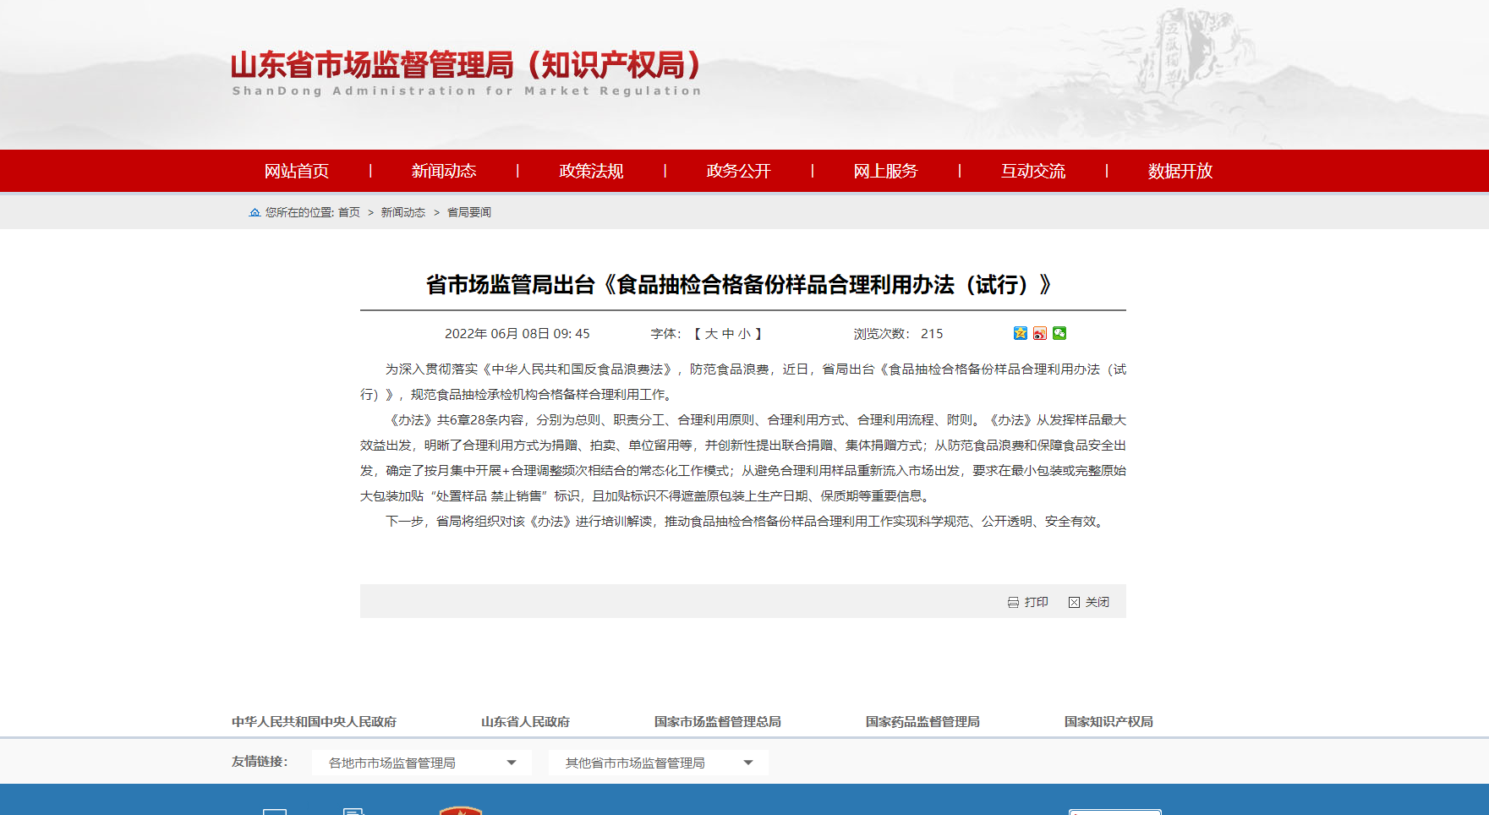Image resolution: width=1489 pixels, height=815 pixels.
Task: Share article to Sina Weibo
Action: tap(1040, 333)
